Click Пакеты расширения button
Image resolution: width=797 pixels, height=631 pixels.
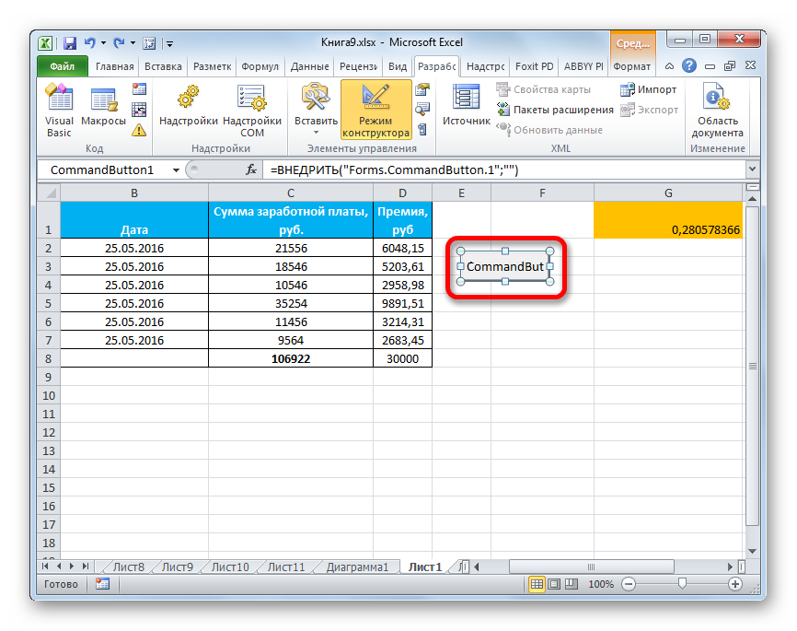556,110
